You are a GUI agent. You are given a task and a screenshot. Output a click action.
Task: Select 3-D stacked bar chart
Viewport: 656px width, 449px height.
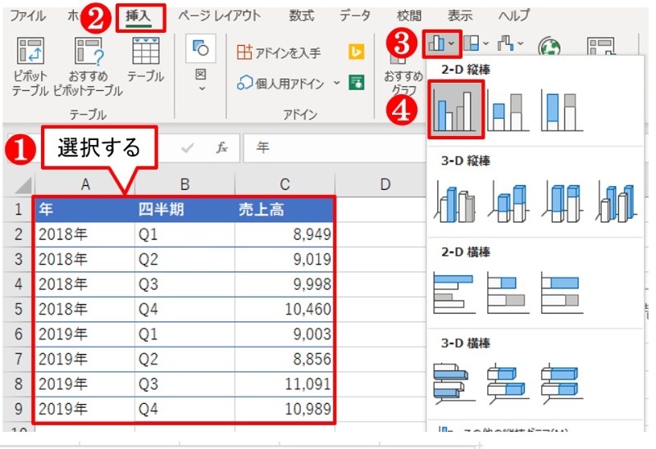[508, 383]
